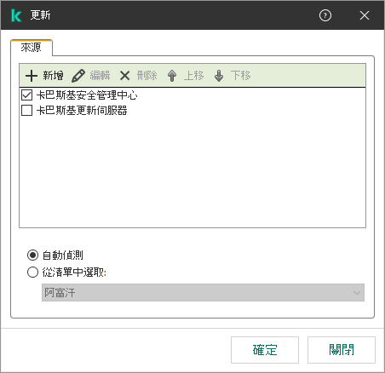Click the plus icon to add a source
Viewport: 385px width, 373px height.
(x=32, y=76)
